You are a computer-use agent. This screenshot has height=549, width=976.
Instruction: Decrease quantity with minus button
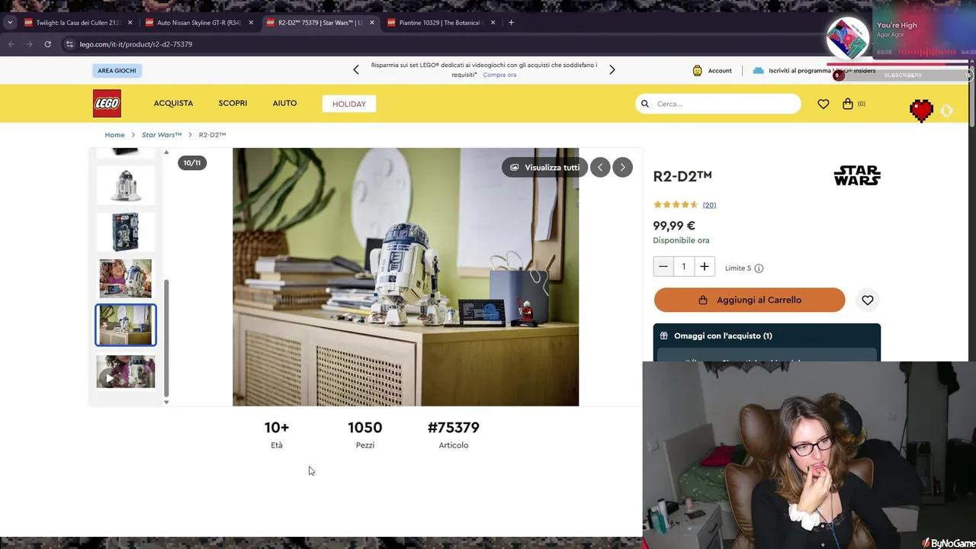(x=663, y=266)
